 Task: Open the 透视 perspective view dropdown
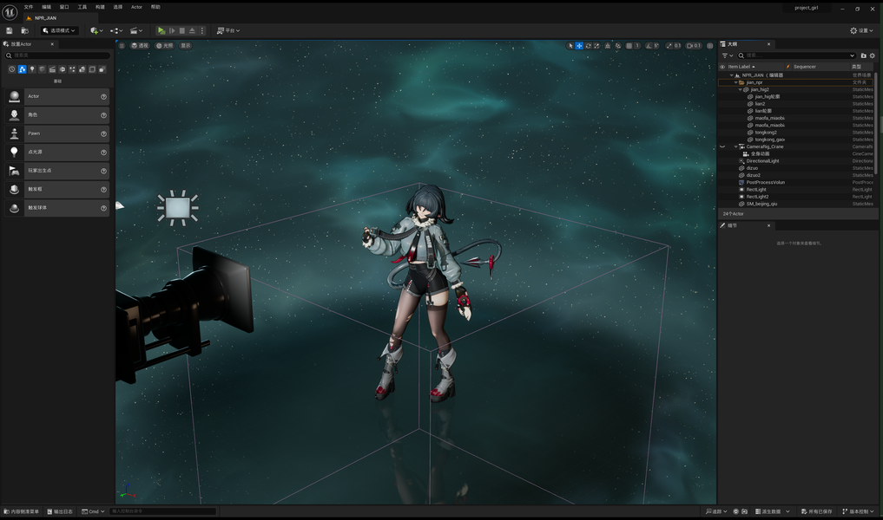coord(140,46)
